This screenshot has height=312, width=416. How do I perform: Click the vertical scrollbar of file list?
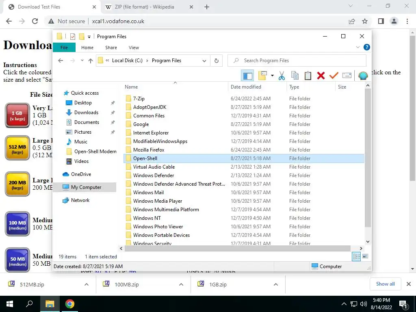pos(368,158)
